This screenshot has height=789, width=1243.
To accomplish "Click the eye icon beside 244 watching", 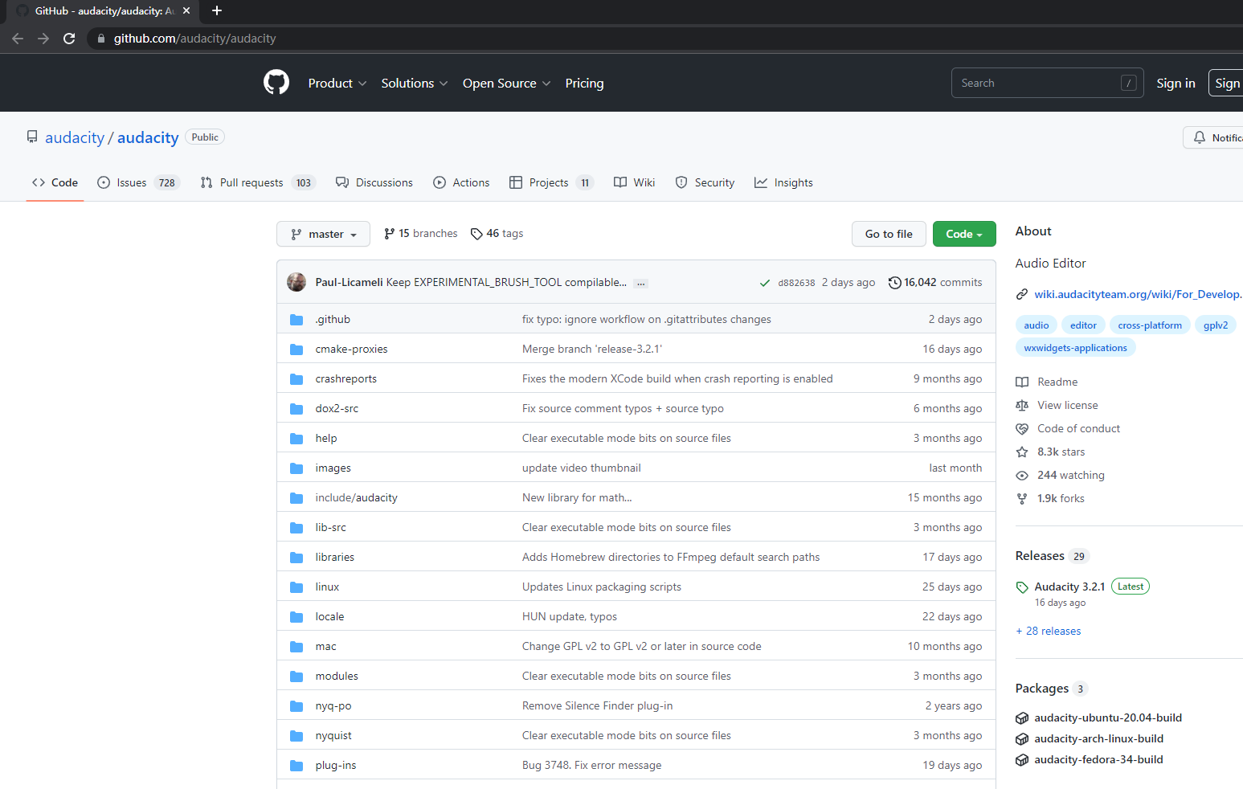I will click(x=1022, y=475).
